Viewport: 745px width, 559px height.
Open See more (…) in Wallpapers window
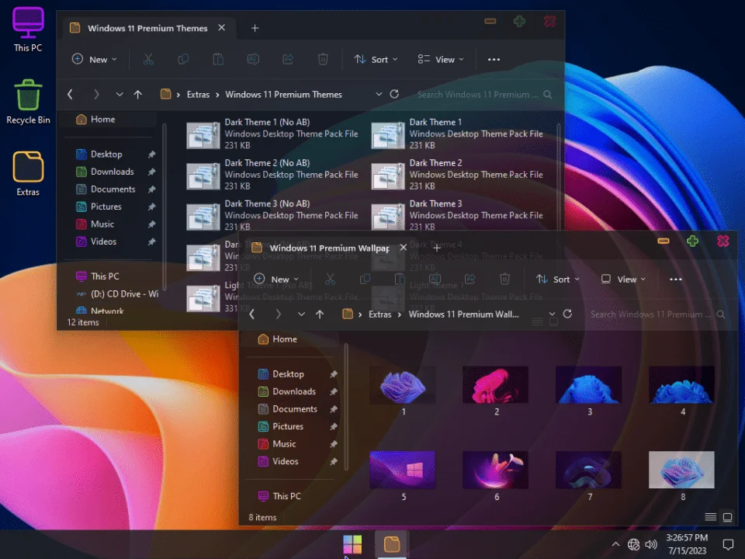click(x=676, y=279)
